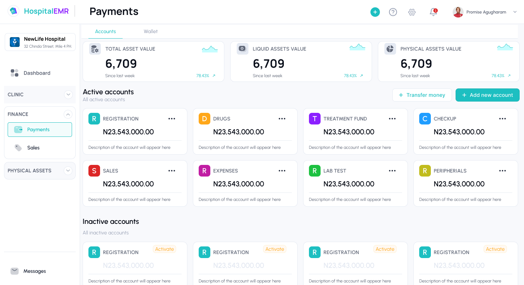The height and width of the screenshot is (285, 524).
Task: Switch to the Wallet tab
Action: 151,31
